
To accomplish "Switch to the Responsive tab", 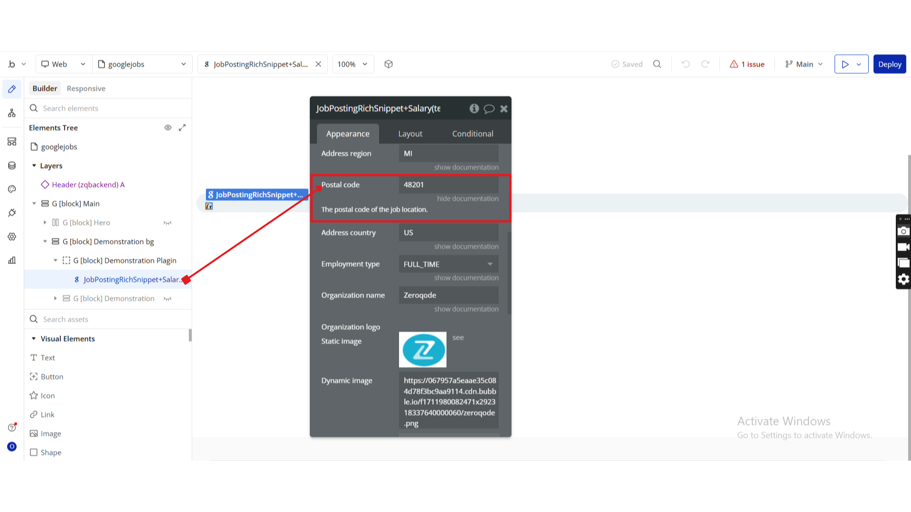I will tap(86, 89).
